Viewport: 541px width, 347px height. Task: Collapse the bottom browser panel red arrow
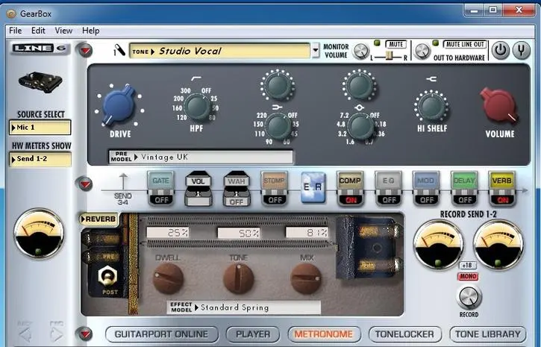coord(84,334)
